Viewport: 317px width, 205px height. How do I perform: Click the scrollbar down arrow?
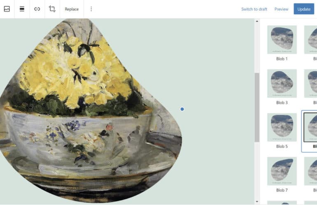[x=257, y=201]
